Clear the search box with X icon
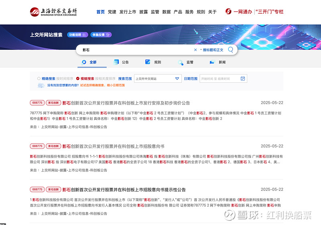321x225 pixels. click(x=195, y=50)
